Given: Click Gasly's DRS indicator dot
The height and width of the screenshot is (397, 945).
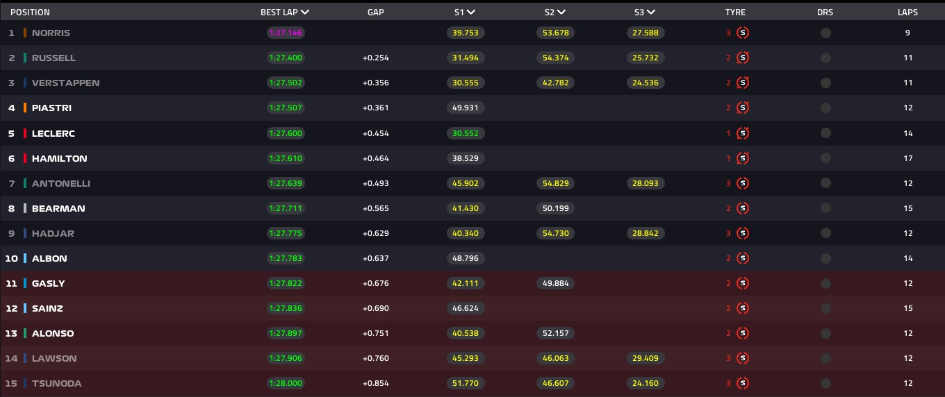Looking at the screenshot, I should (825, 283).
